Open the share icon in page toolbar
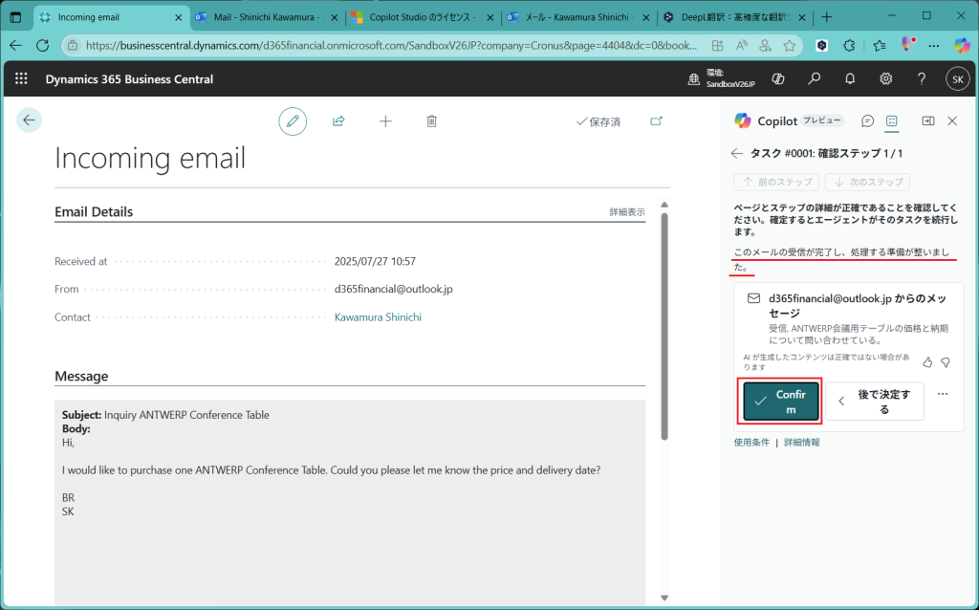Image resolution: width=979 pixels, height=610 pixels. (x=338, y=121)
